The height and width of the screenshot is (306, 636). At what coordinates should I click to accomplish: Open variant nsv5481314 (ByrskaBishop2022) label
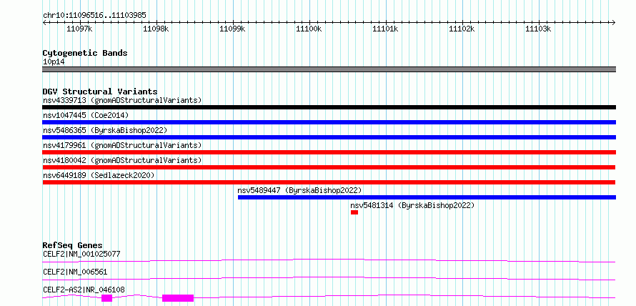click(x=412, y=205)
